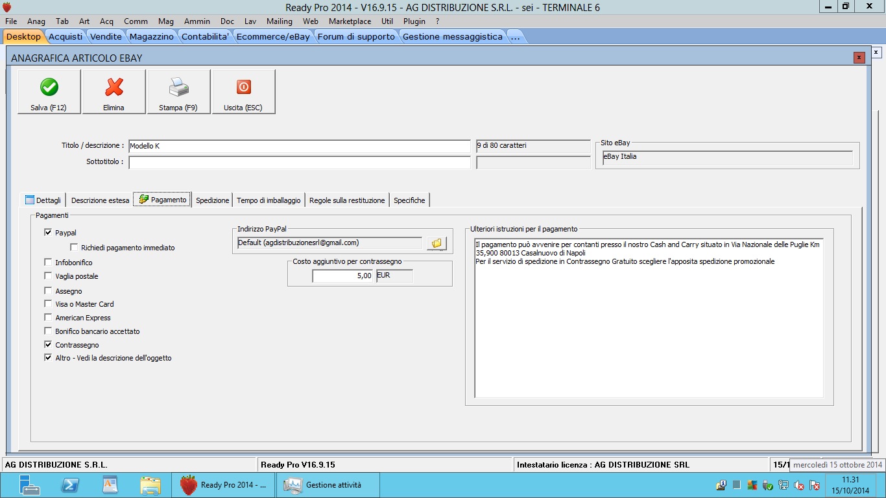Click the red X Elimina button

[114, 92]
